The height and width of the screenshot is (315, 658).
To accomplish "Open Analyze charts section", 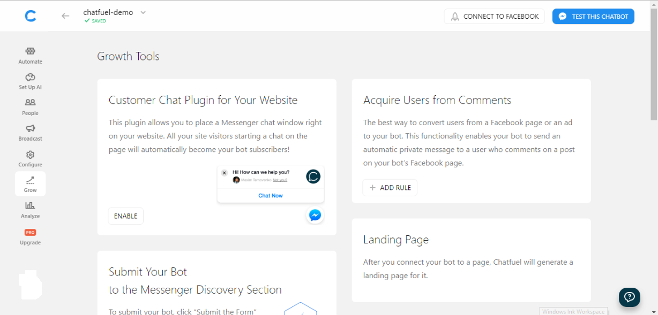I will tap(31, 210).
